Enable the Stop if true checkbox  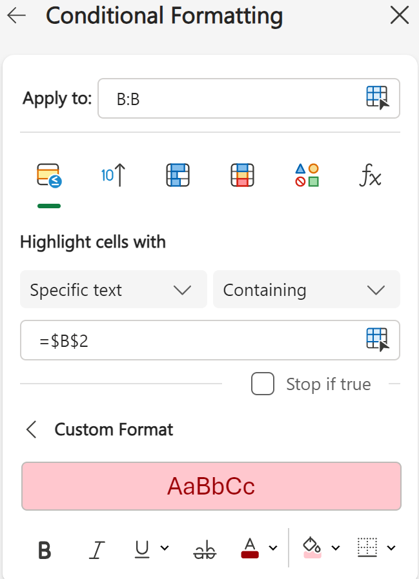[x=263, y=384]
